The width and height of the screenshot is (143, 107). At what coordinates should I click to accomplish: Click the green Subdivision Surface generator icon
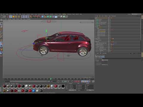pos(48,17)
